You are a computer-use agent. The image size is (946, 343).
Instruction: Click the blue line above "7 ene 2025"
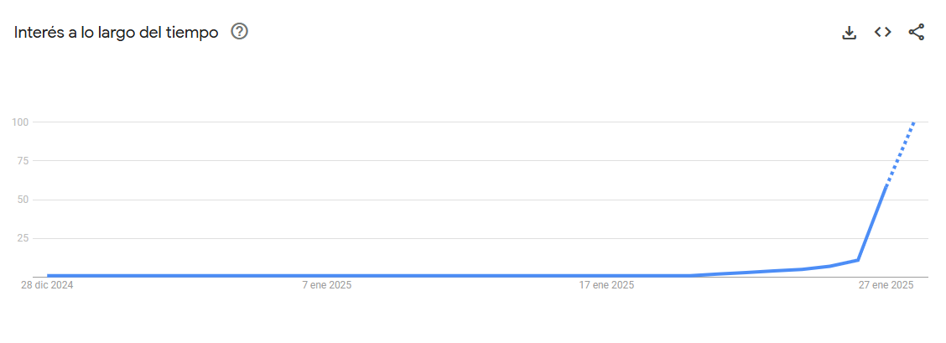(327, 275)
